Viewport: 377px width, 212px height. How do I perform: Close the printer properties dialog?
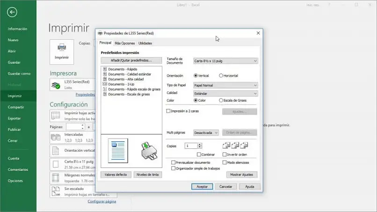click(x=258, y=33)
